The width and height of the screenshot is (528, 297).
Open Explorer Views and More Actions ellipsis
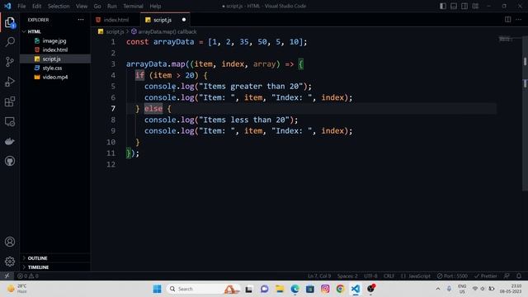coord(81,20)
